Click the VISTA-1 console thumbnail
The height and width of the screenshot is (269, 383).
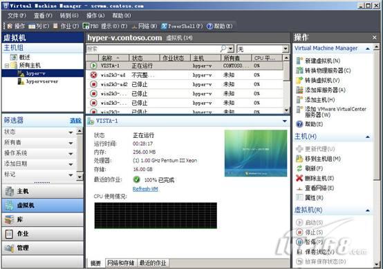pyautogui.click(x=256, y=153)
